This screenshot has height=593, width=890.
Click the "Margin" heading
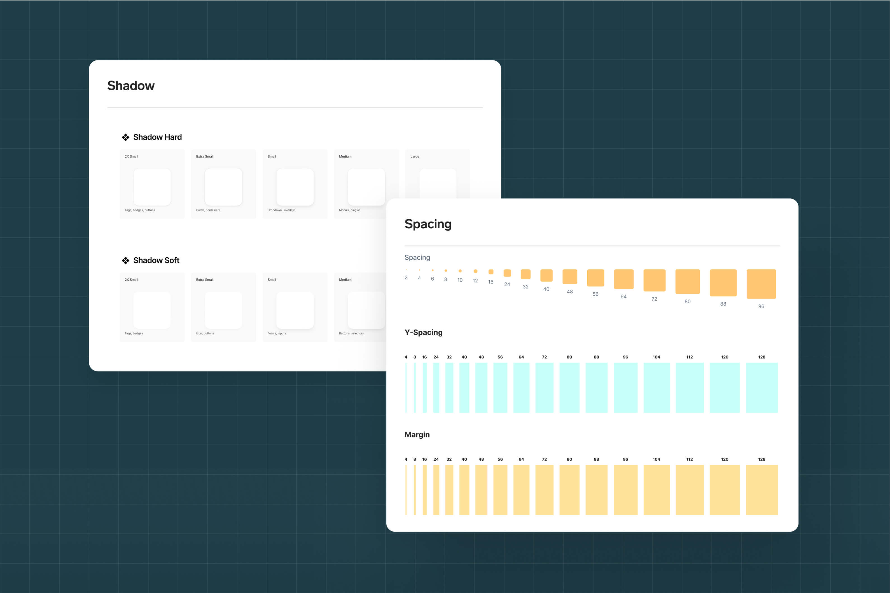coord(417,434)
